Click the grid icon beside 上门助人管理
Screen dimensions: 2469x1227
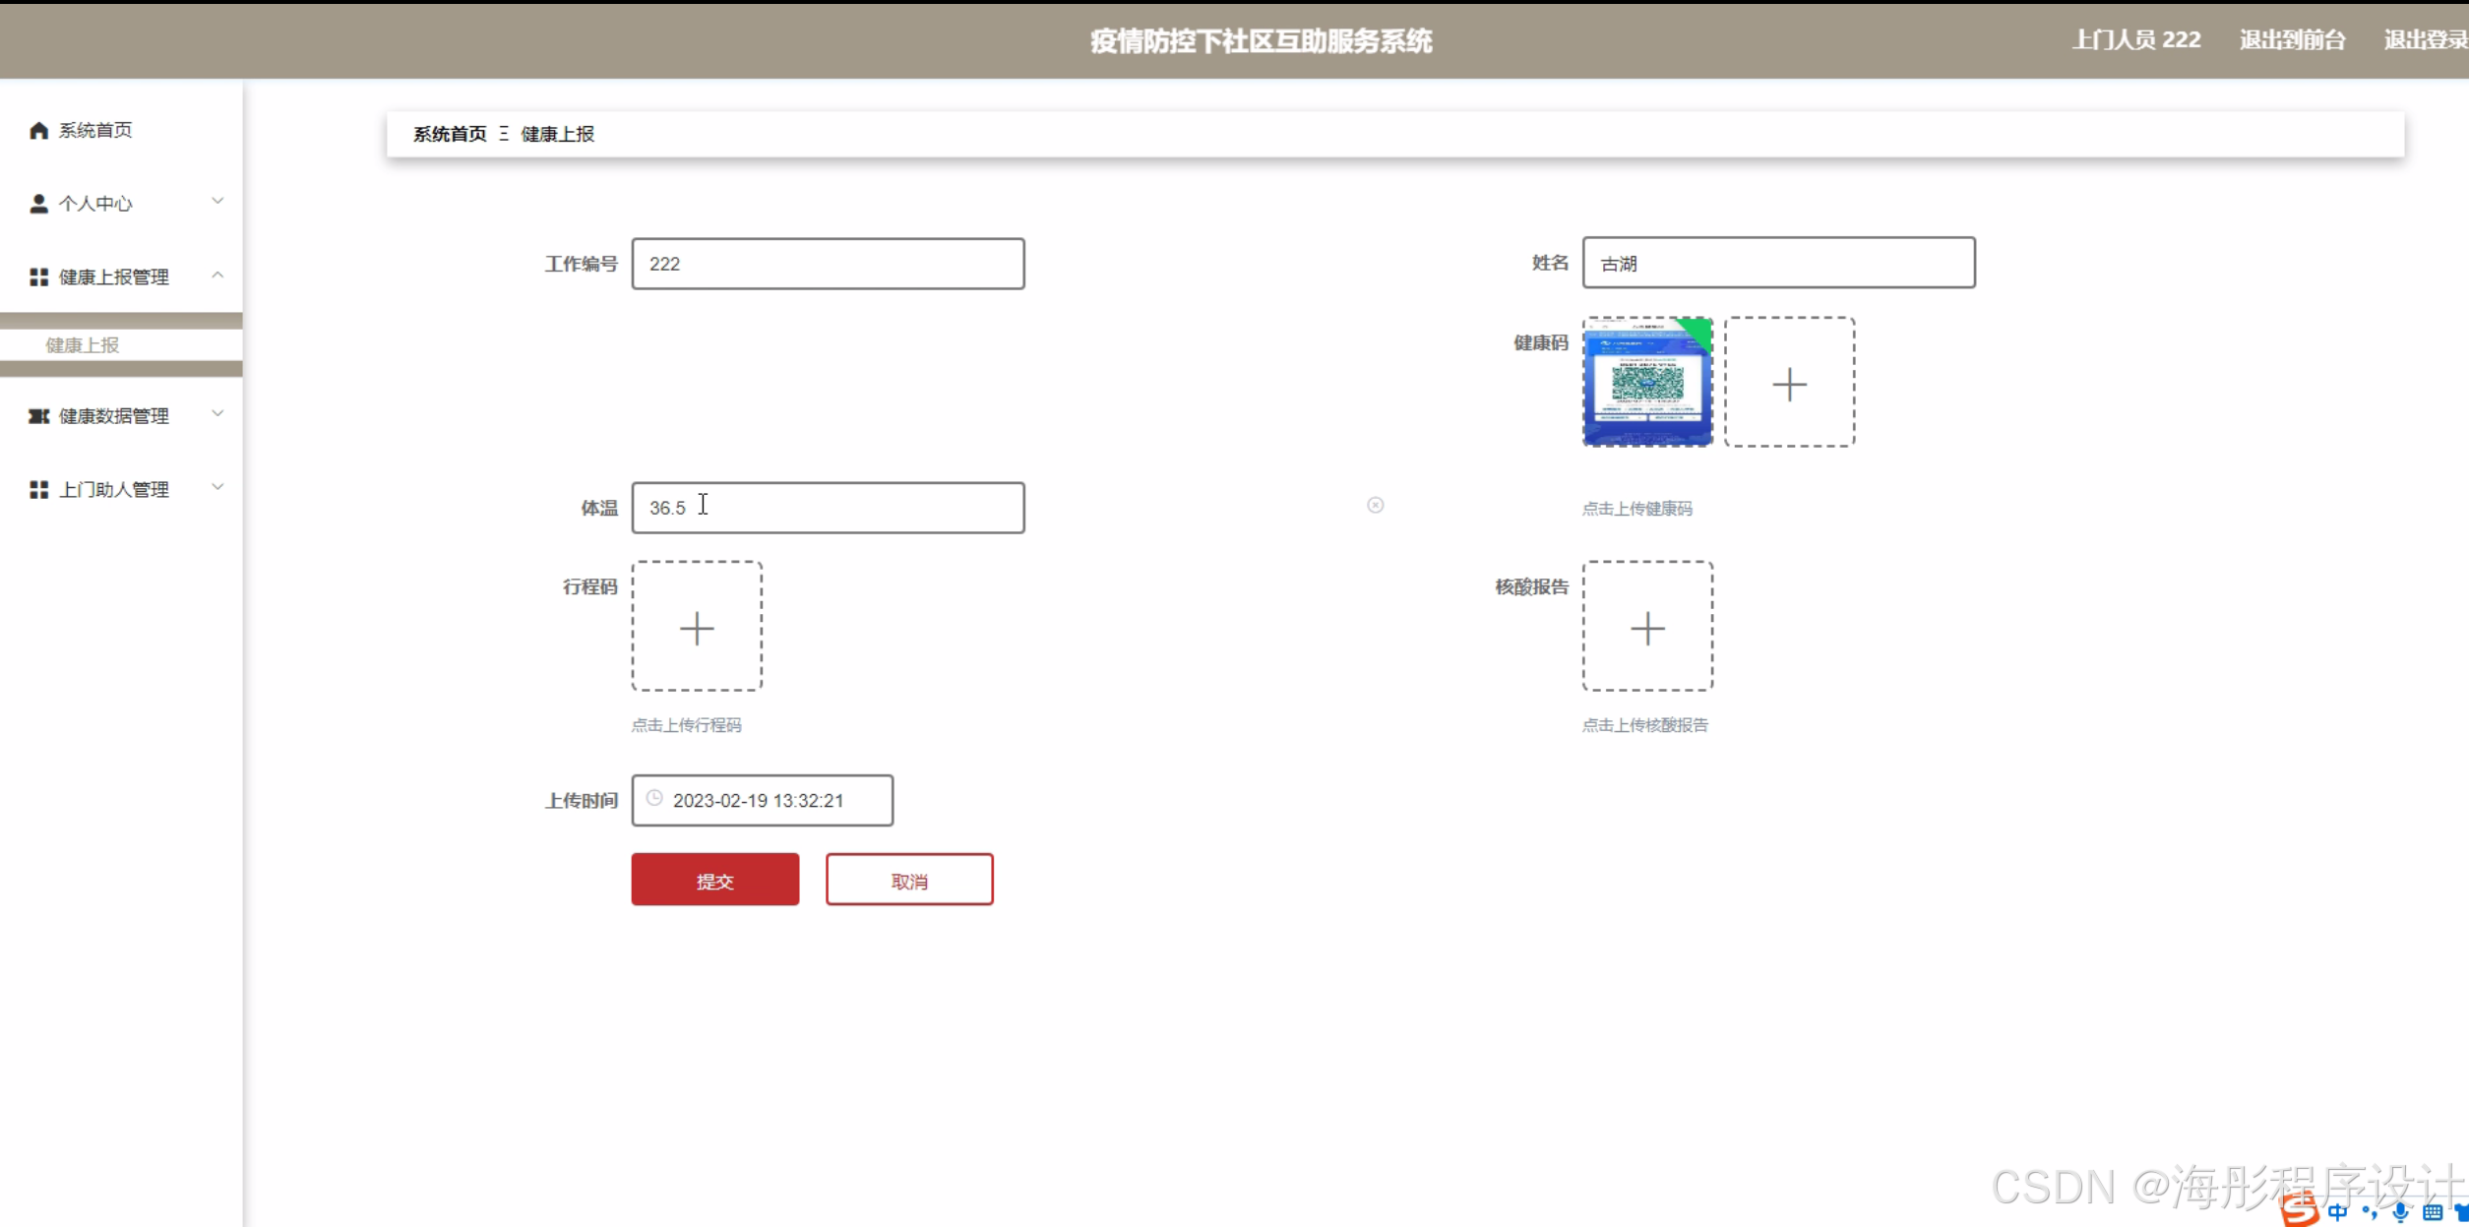pos(38,490)
